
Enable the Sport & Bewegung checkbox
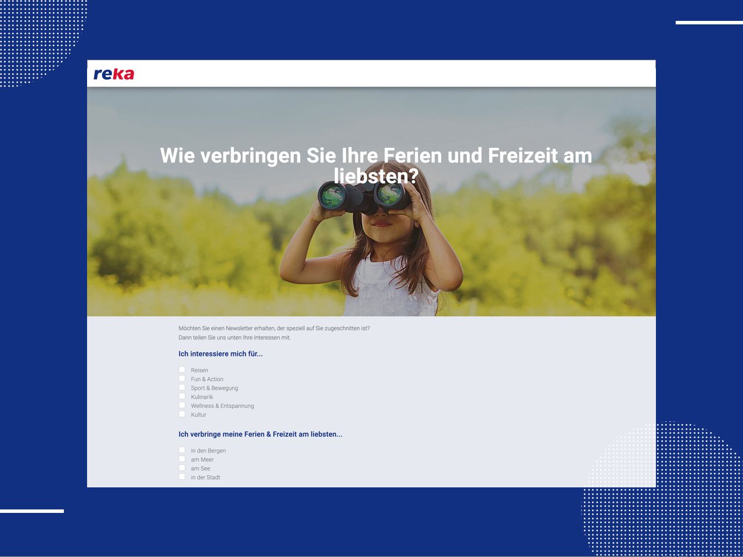tap(182, 388)
